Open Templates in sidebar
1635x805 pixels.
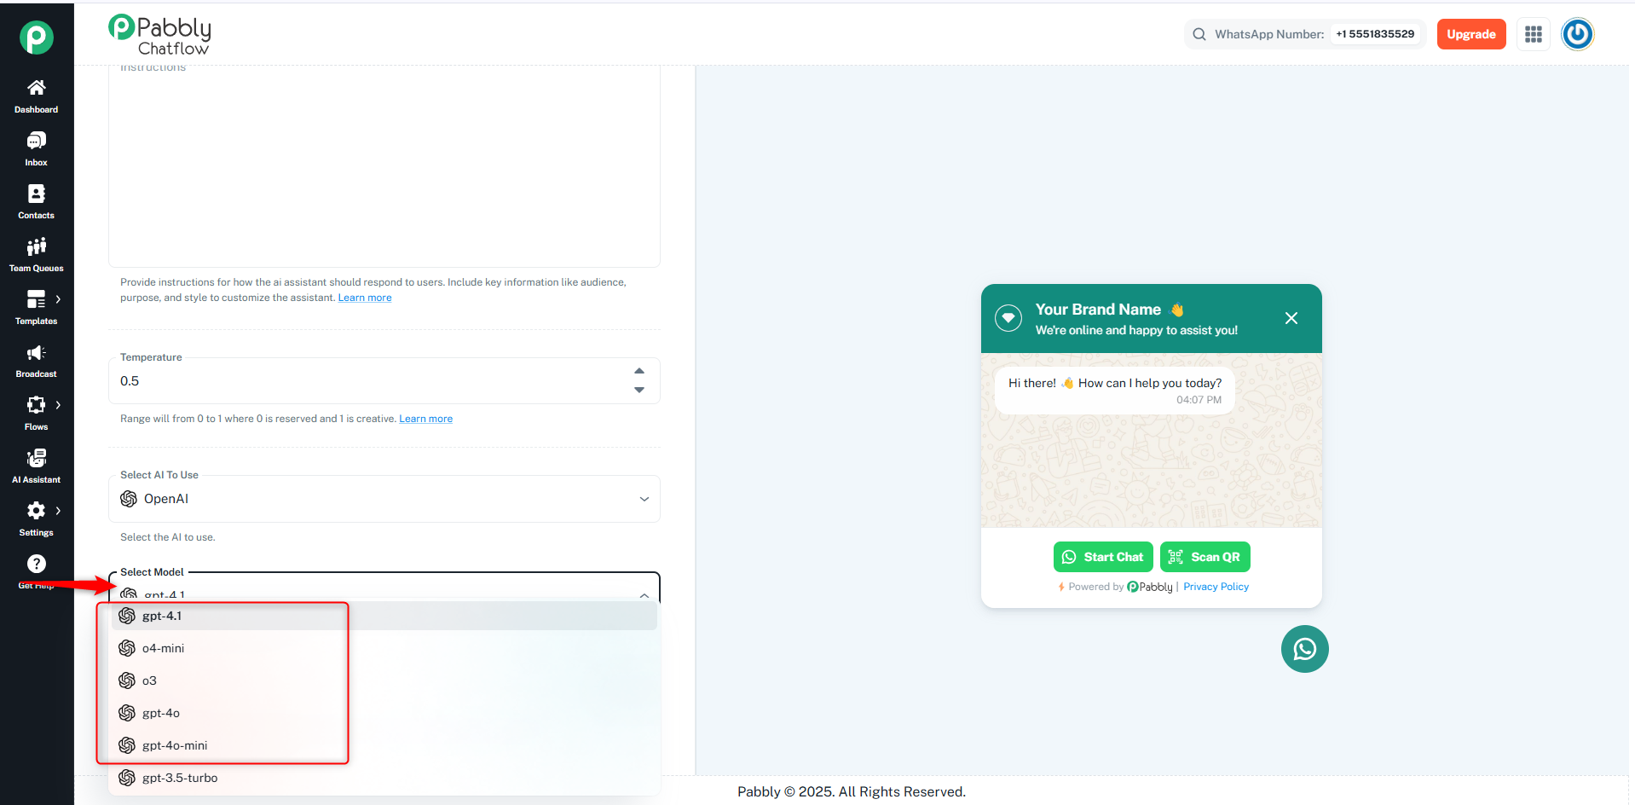(x=36, y=308)
